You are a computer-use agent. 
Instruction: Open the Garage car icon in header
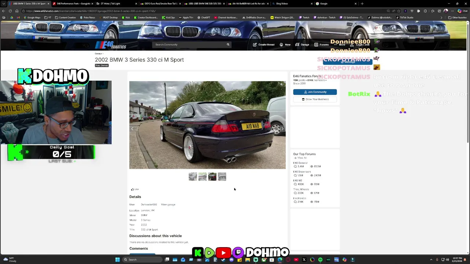[x=297, y=44]
